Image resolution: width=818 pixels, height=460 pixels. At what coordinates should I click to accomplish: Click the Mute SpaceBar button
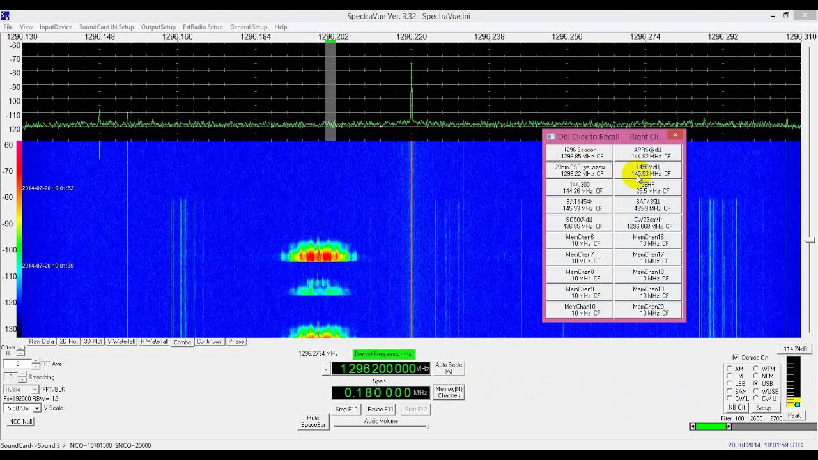click(313, 422)
